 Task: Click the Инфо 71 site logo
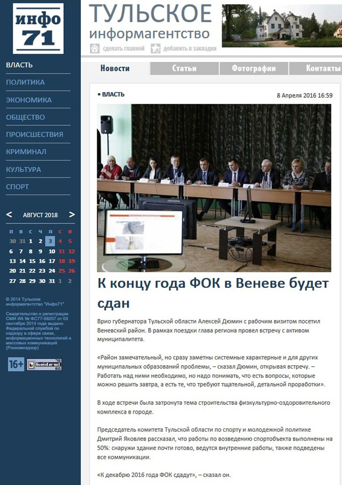38,27
